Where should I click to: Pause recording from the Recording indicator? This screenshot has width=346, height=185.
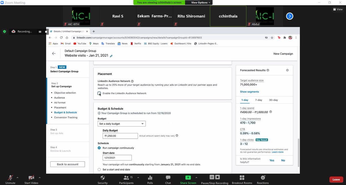pyautogui.click(x=40, y=31)
